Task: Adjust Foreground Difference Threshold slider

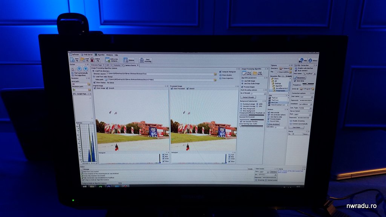Action: point(251,115)
